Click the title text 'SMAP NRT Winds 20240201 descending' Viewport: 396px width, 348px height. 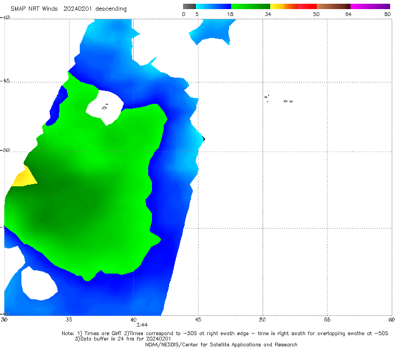68,9
